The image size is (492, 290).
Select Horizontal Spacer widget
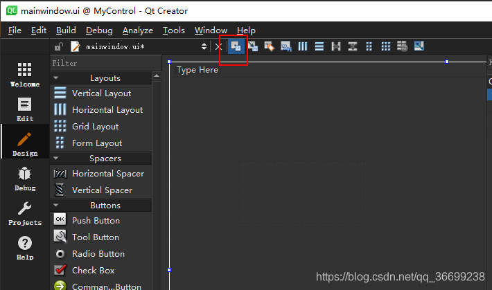101,173
